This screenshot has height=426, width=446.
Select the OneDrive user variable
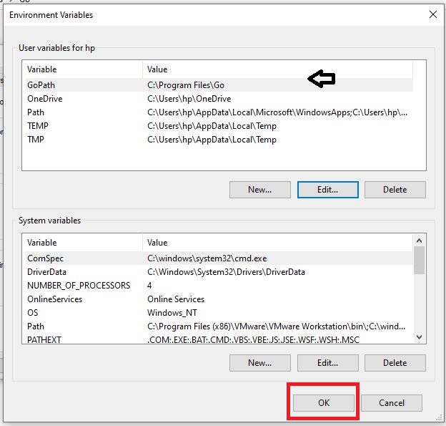[x=219, y=99]
